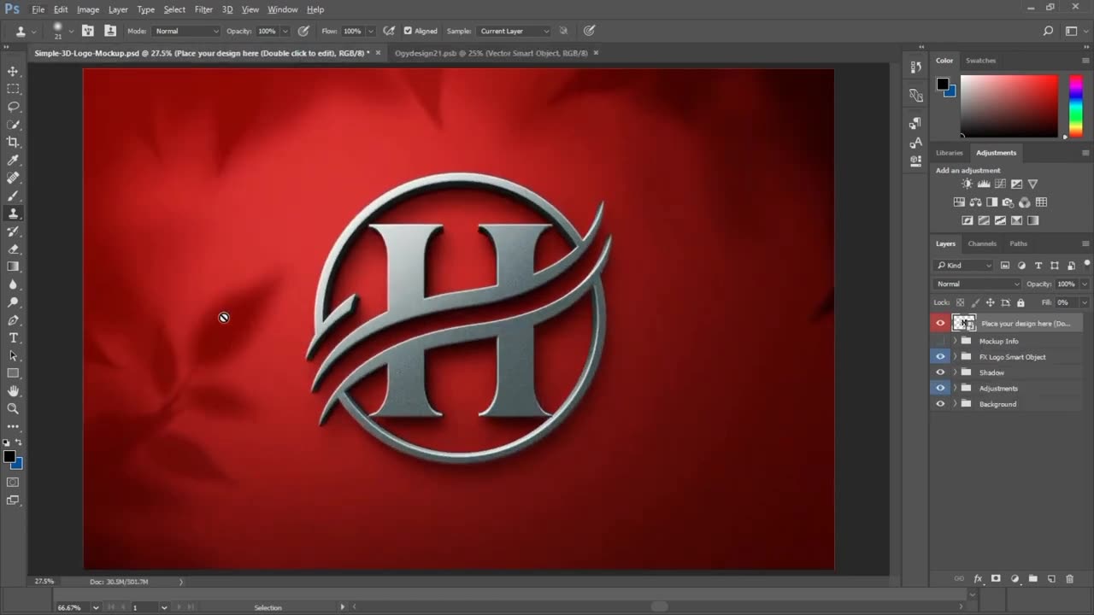The image size is (1094, 615).
Task: Select the Brush tool
Action: 13,196
